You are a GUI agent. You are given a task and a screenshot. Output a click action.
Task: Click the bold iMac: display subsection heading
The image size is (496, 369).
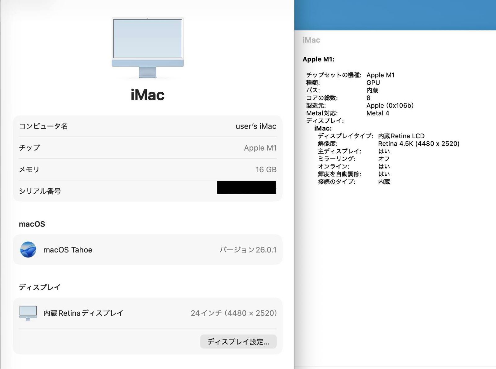(x=323, y=128)
